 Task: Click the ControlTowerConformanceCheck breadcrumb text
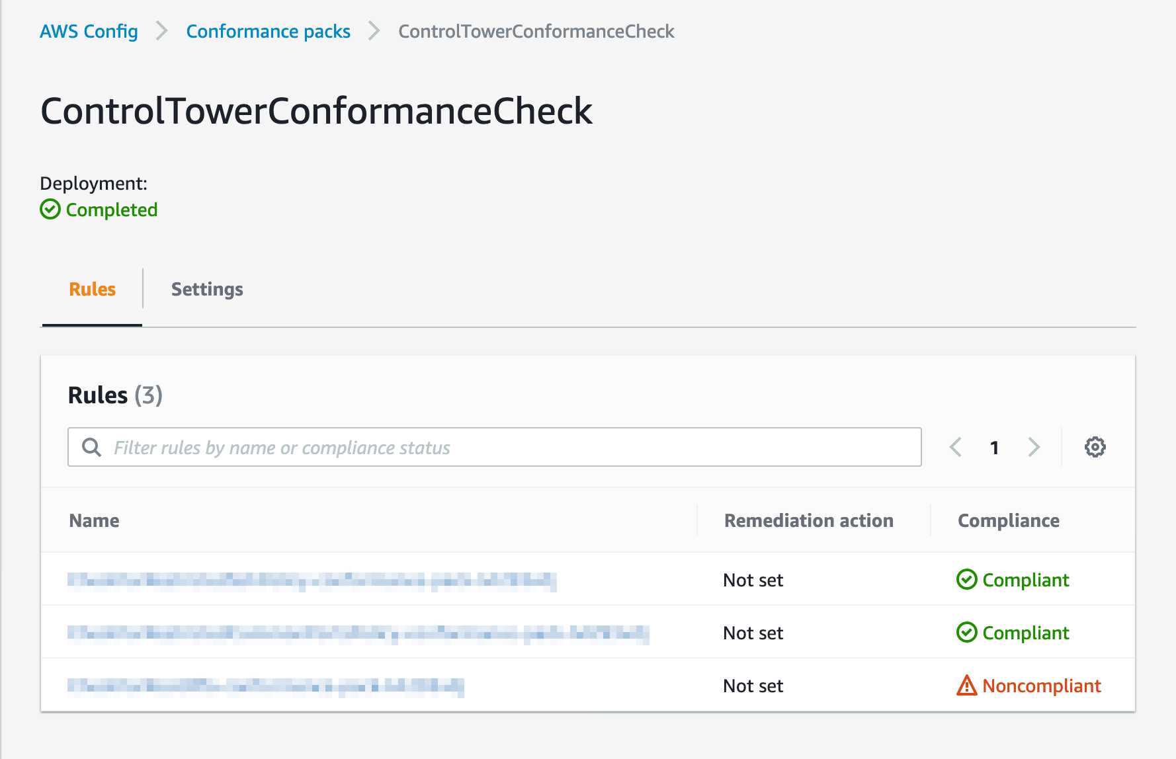536,31
